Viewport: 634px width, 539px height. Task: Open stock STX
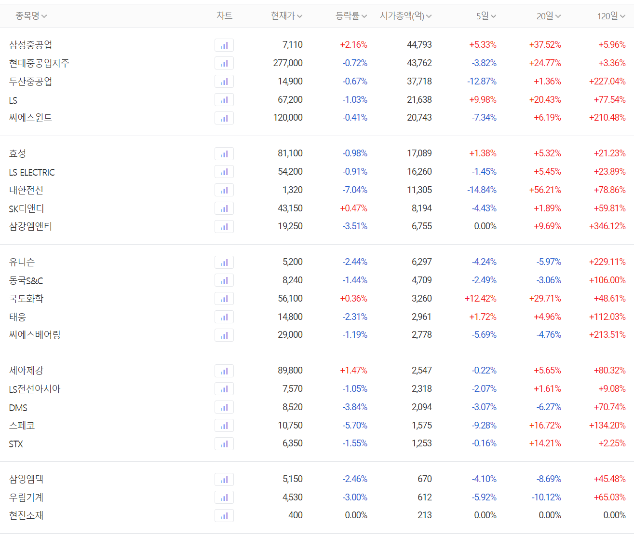coord(16,444)
